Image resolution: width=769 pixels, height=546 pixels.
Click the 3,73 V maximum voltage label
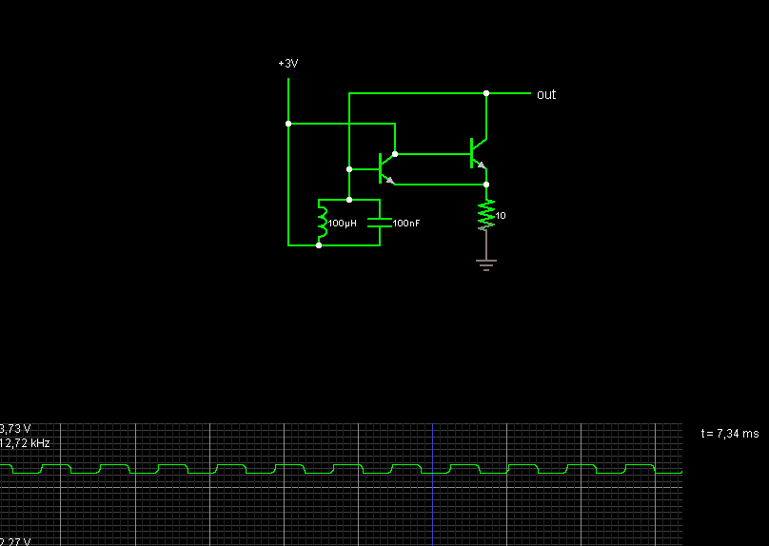click(16, 429)
